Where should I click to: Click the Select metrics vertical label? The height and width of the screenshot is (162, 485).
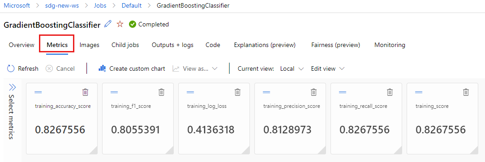[x=11, y=117]
